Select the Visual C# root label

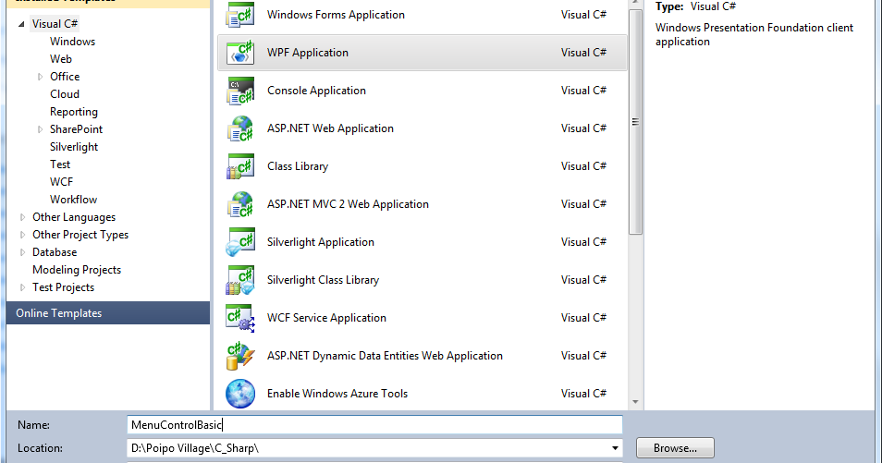tap(55, 24)
